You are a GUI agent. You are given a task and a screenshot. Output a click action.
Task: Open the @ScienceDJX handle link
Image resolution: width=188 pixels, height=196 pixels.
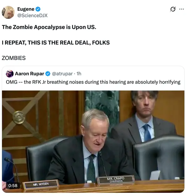pyautogui.click(x=32, y=16)
